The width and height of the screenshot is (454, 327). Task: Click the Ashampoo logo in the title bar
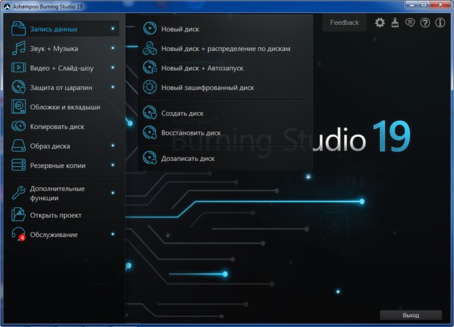(7, 6)
